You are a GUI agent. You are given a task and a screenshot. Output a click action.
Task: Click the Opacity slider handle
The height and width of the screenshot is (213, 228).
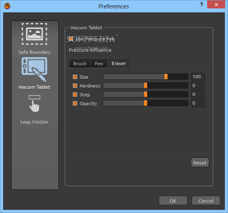[x=146, y=103]
